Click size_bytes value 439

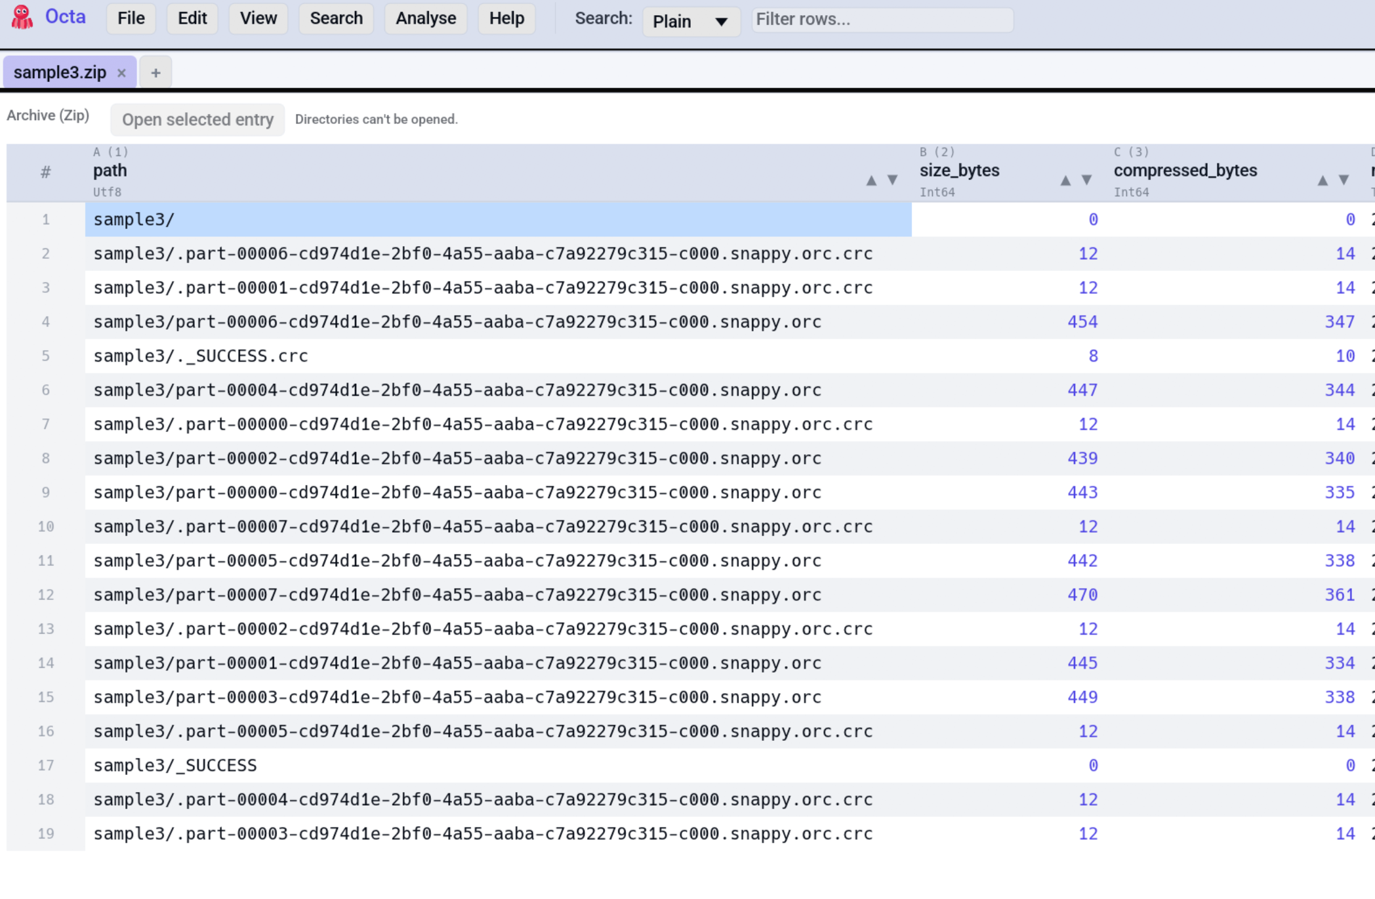click(1082, 459)
